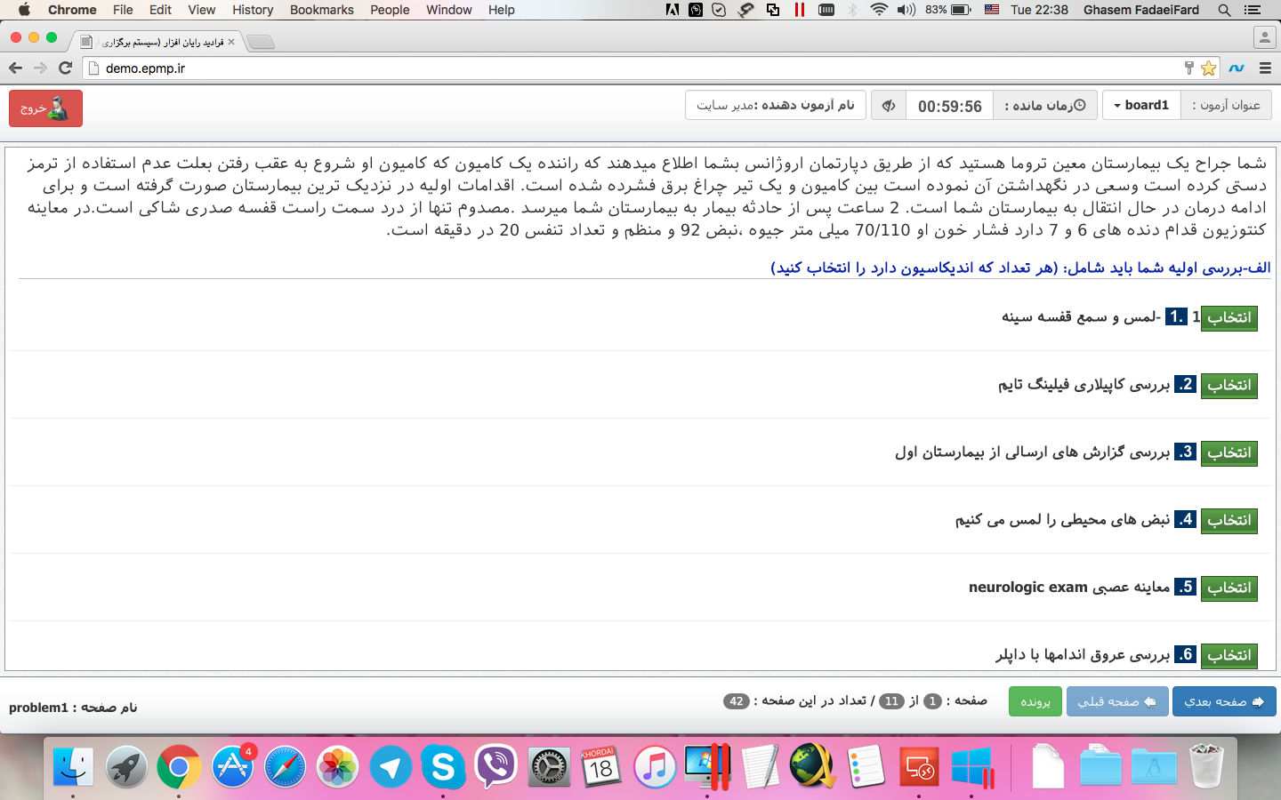Select option 5 neurologic exam
Screen dimensions: 1281x800
click(x=1229, y=588)
